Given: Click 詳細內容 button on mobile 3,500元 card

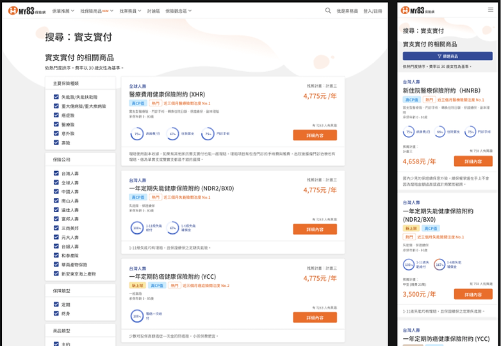Looking at the screenshot, I should [473, 294].
